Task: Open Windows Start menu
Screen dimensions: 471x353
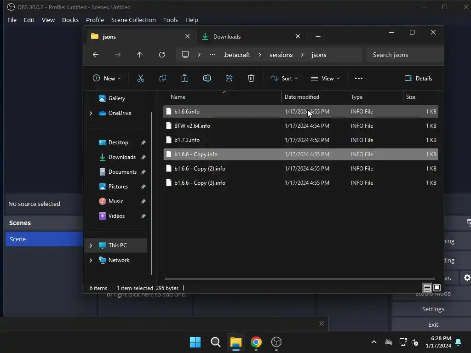Action: point(195,342)
